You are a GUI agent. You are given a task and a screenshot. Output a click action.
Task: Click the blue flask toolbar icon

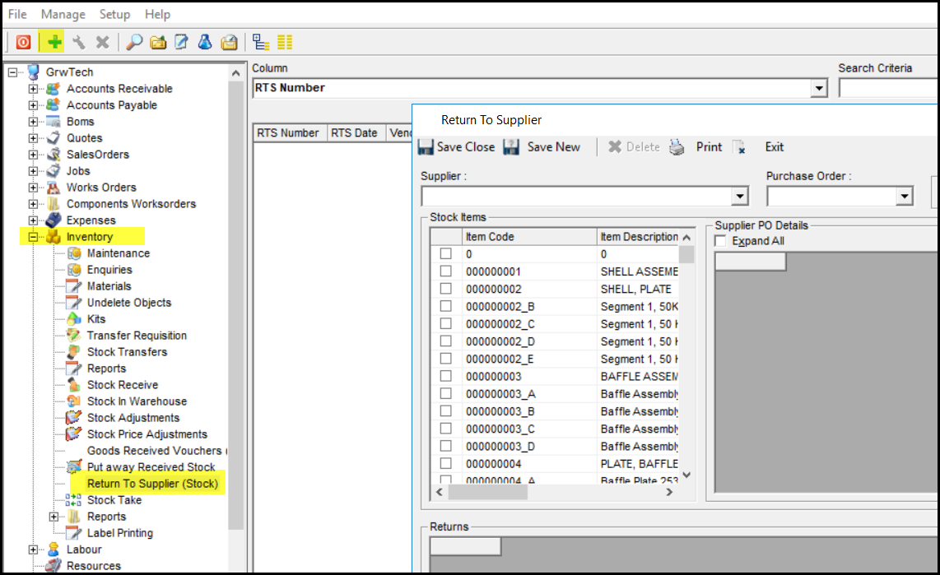click(x=205, y=42)
